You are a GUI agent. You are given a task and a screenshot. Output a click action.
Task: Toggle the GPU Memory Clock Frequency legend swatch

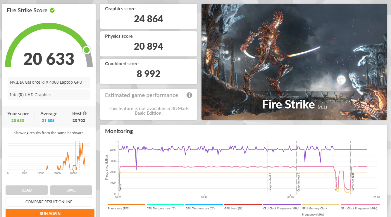[x=321, y=205]
